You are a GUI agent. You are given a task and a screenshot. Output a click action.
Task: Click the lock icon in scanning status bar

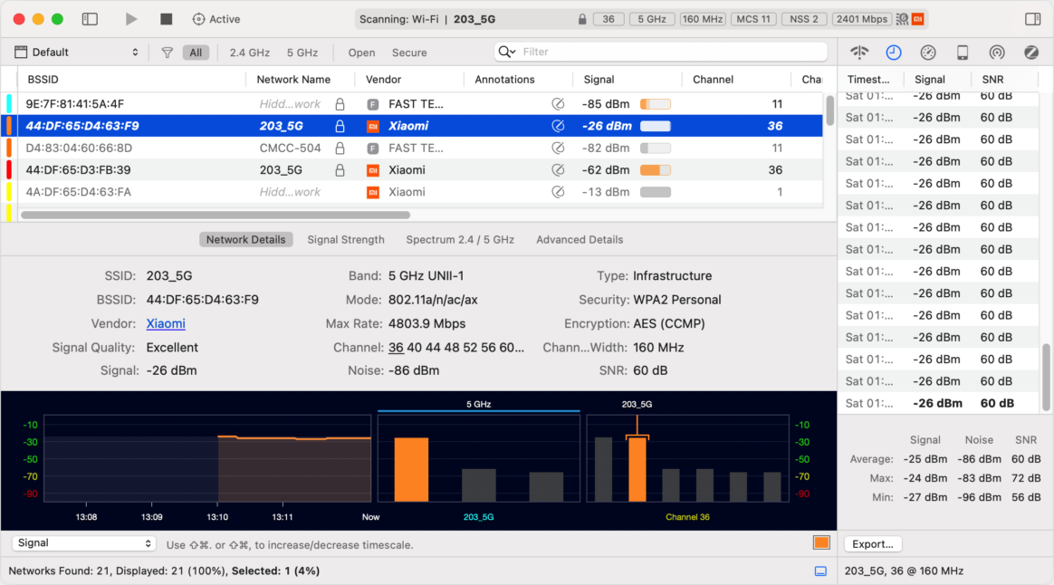point(582,19)
